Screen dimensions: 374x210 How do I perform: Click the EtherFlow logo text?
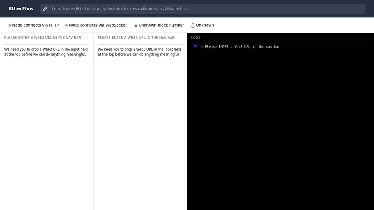(21, 8)
